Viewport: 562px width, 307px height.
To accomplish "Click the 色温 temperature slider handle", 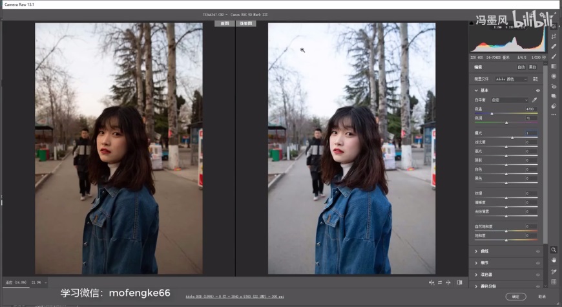I will [x=492, y=114].
